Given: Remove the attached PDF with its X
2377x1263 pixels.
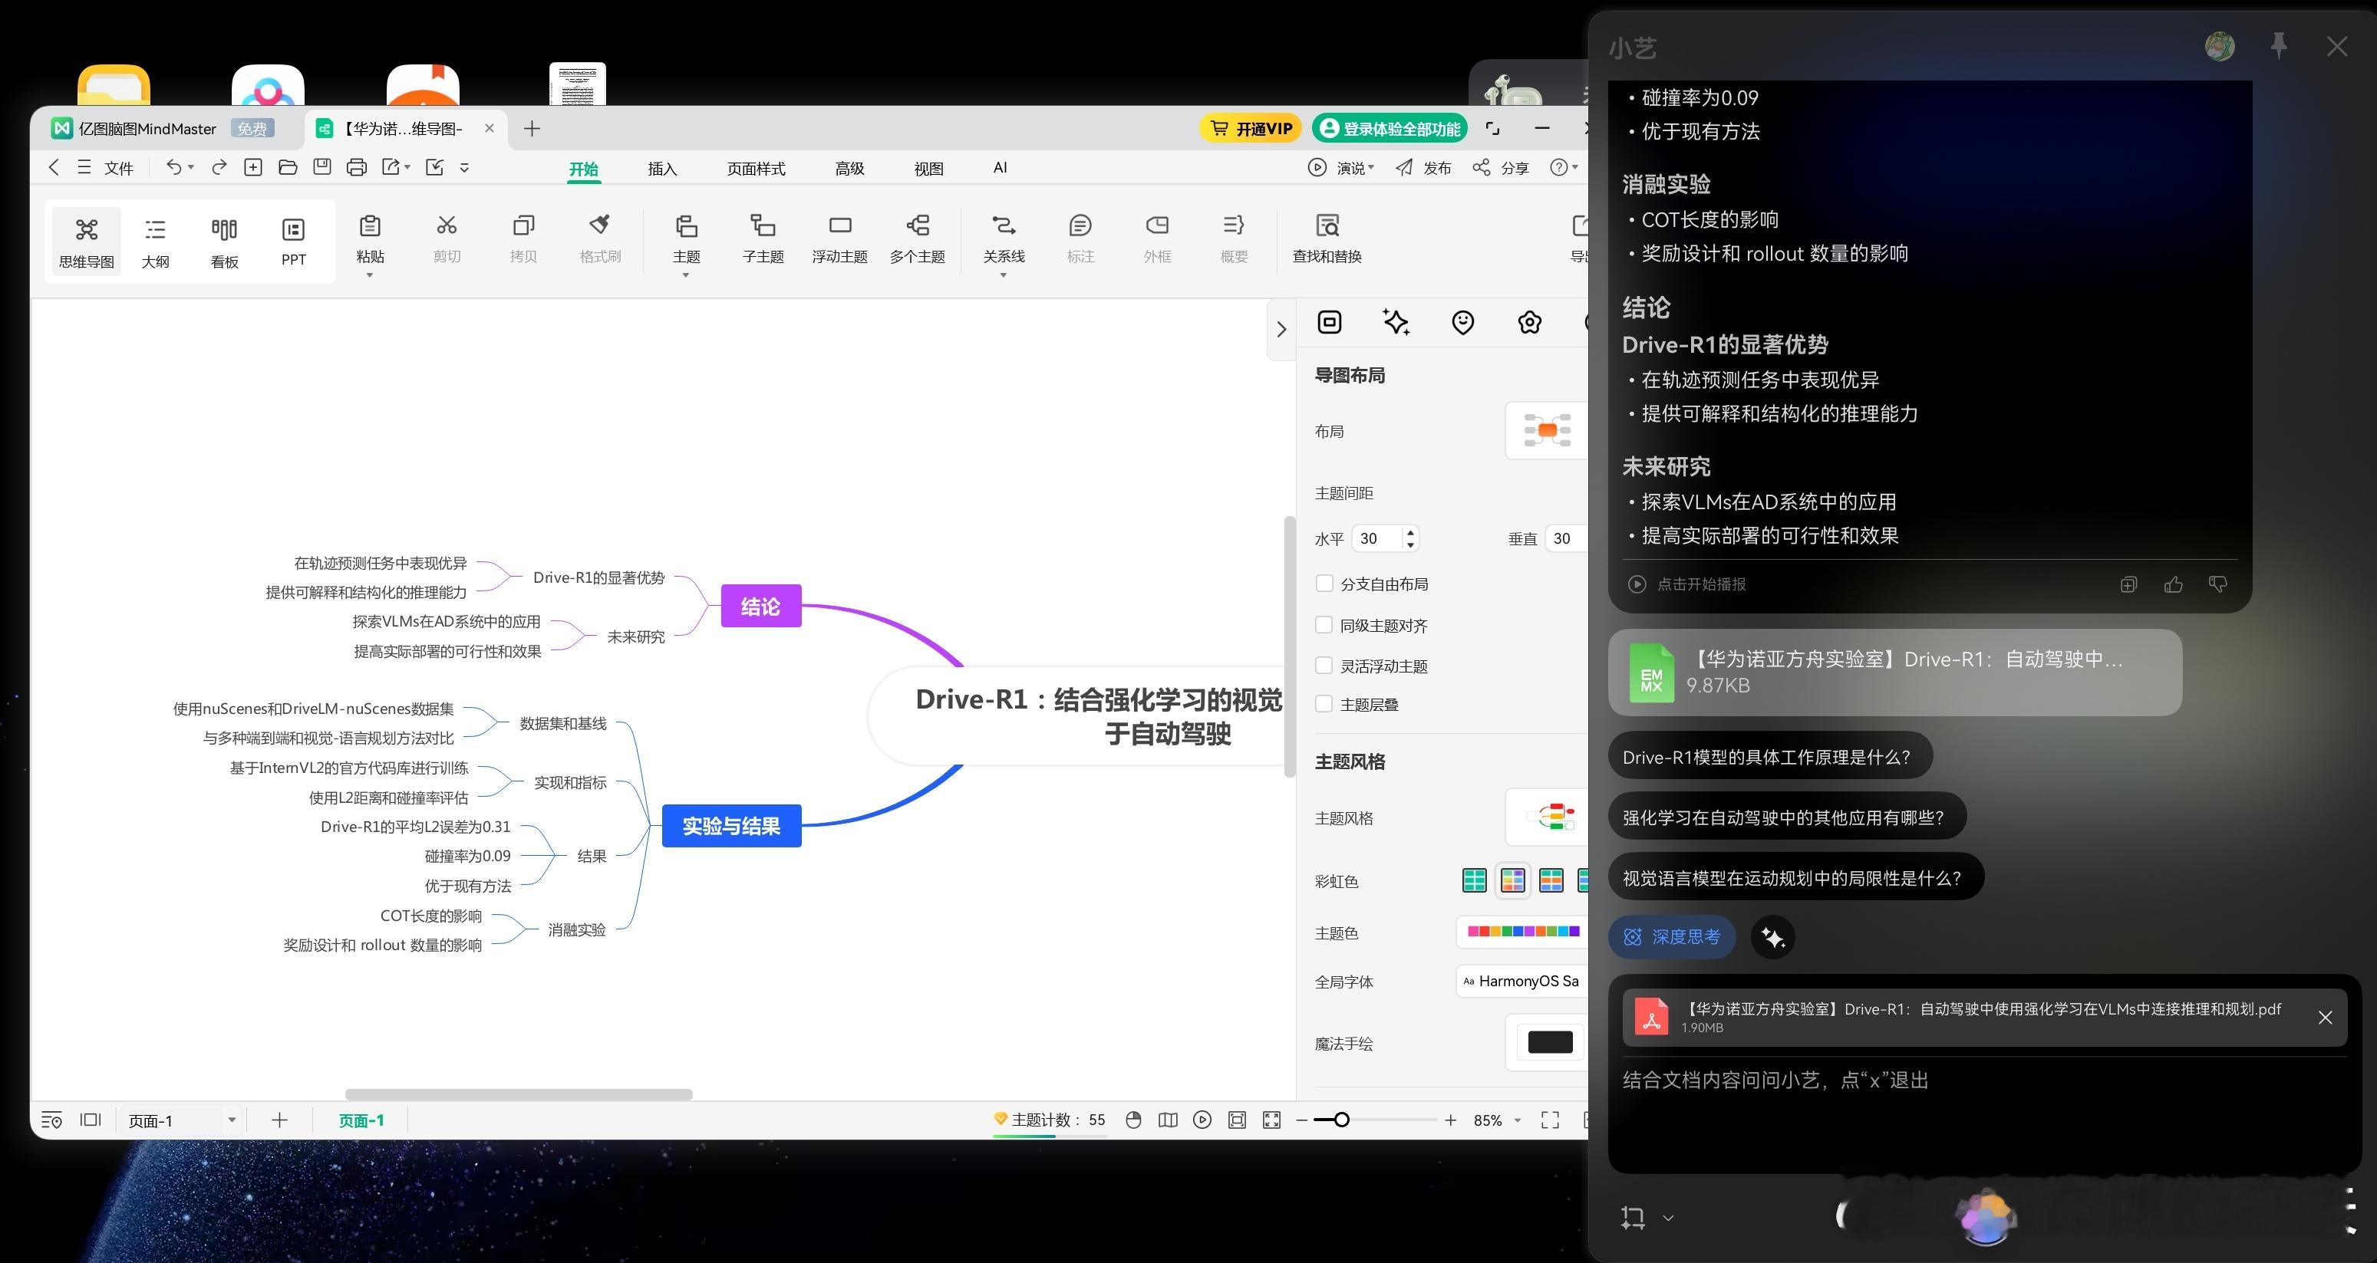Looking at the screenshot, I should click(2326, 1018).
